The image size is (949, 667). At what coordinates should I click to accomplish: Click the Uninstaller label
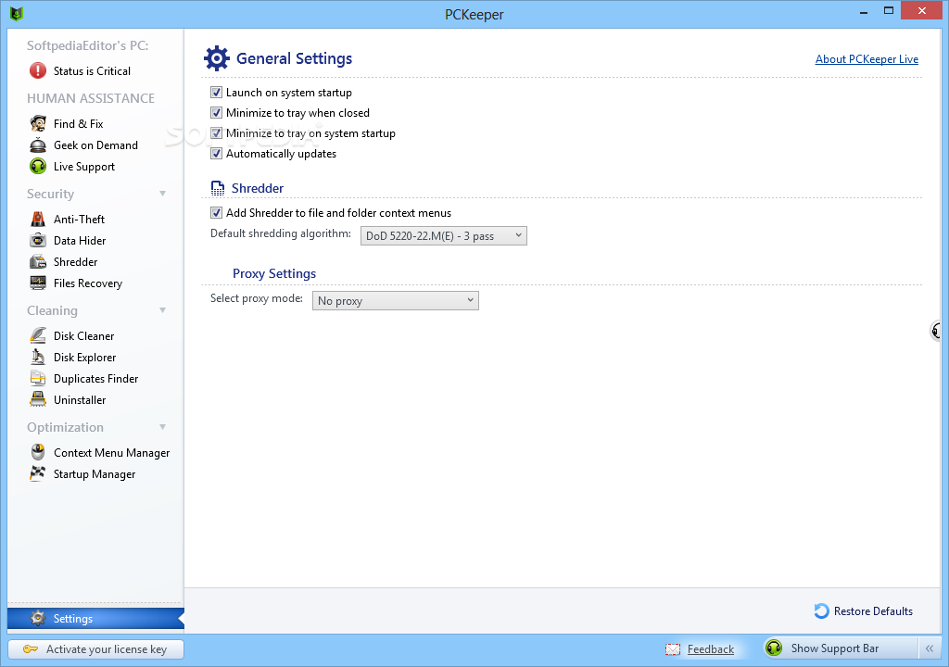coord(80,400)
